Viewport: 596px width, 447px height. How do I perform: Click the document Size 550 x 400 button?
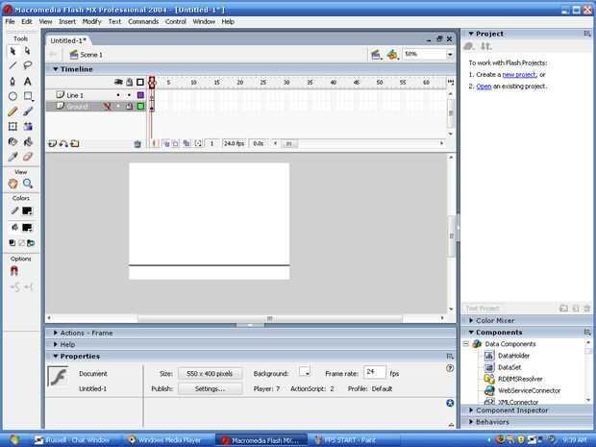coord(210,374)
